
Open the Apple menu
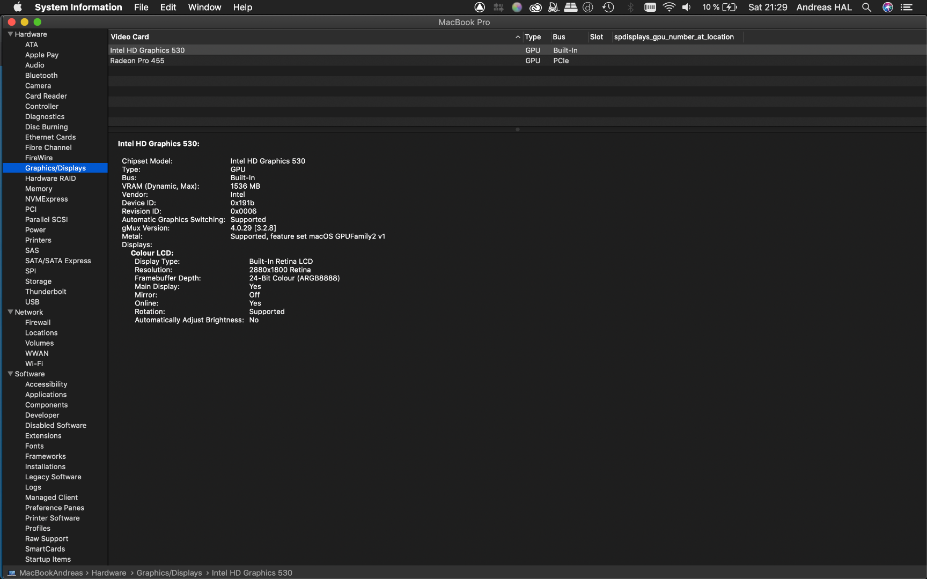[x=18, y=7]
